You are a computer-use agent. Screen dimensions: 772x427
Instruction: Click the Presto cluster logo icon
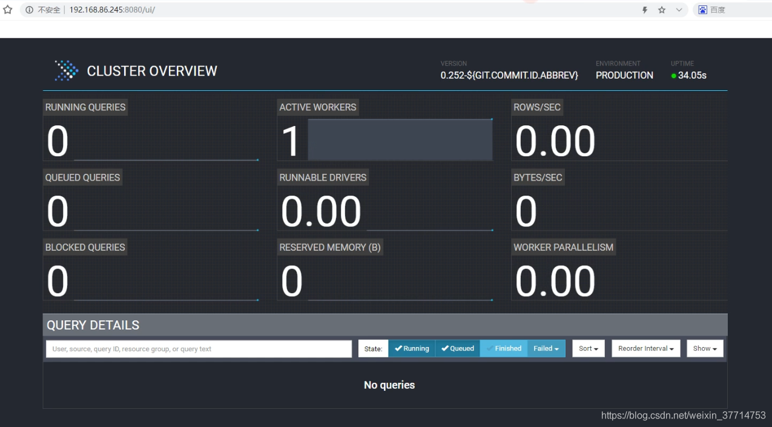(x=67, y=71)
